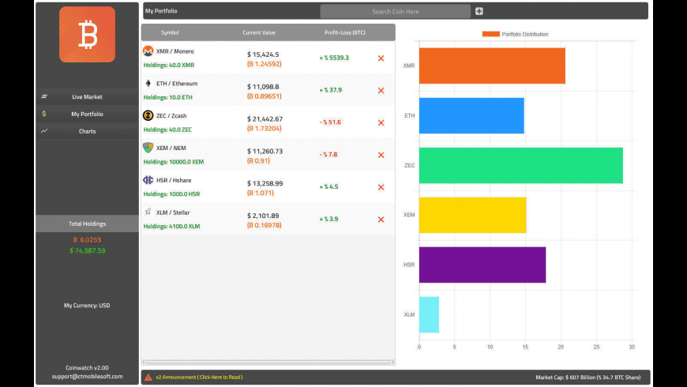The width and height of the screenshot is (687, 387).
Task: Click the Coinwatch v2.00 version label
Action: (87, 368)
